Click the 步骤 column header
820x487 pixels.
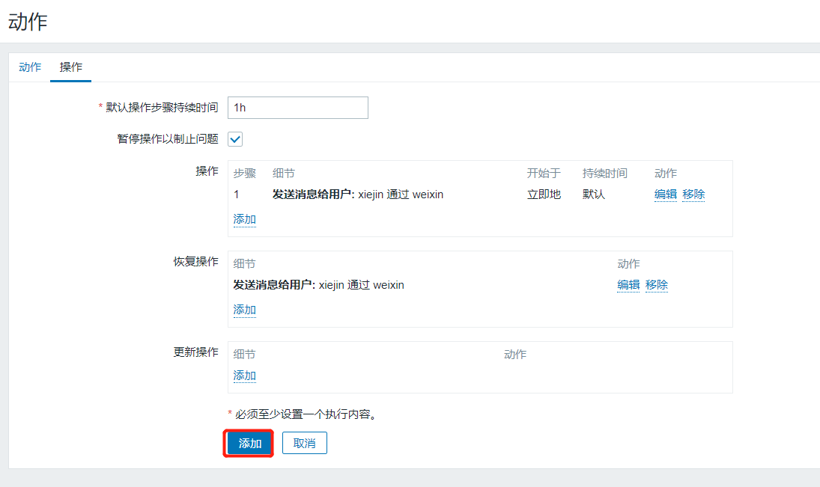click(244, 174)
